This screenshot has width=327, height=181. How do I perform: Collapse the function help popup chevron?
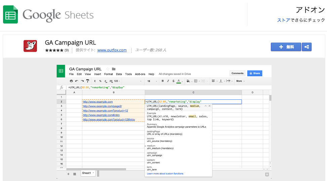206,106
